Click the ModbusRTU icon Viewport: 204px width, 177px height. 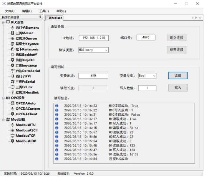(12, 125)
